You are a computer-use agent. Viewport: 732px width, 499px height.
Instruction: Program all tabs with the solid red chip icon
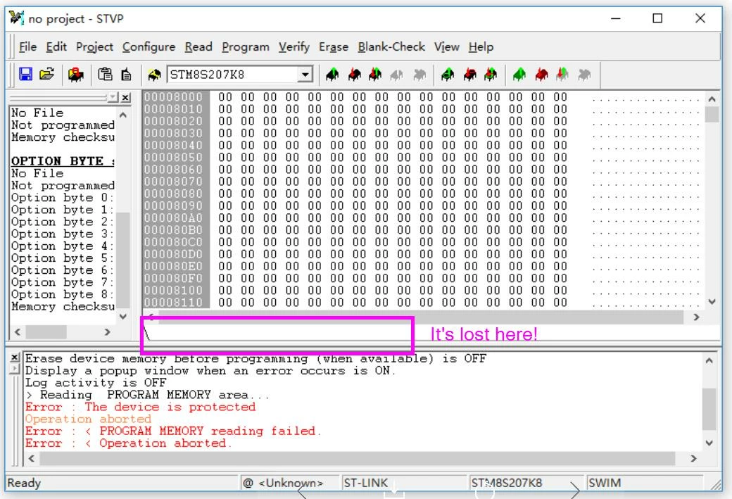[x=541, y=74]
